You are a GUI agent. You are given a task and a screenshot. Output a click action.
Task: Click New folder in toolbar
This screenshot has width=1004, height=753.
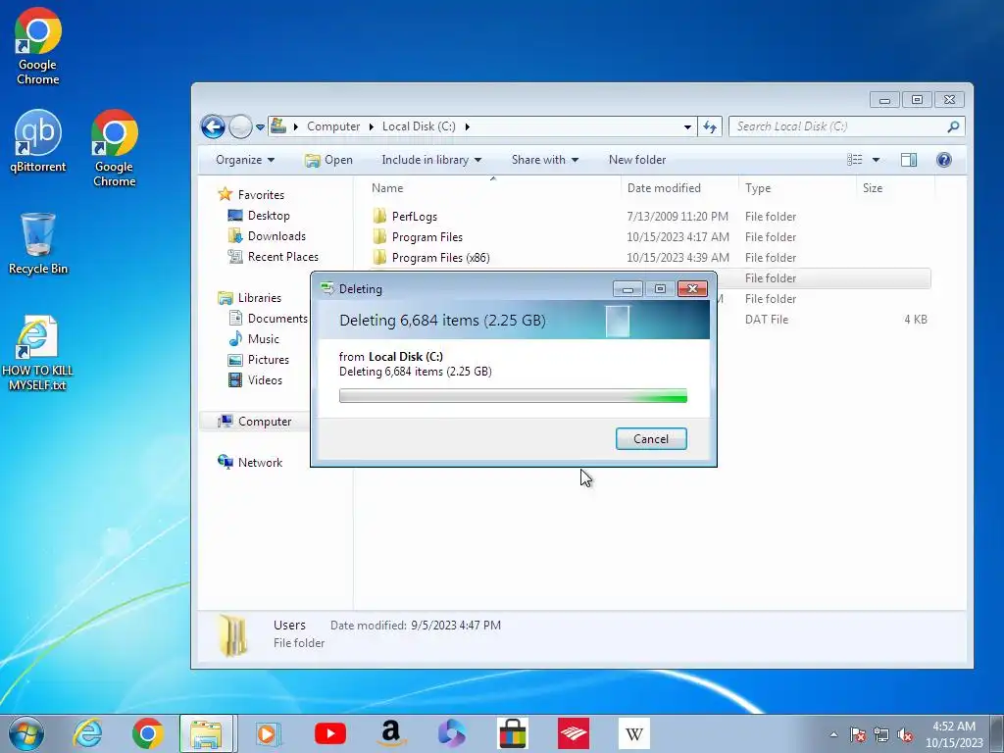(637, 160)
